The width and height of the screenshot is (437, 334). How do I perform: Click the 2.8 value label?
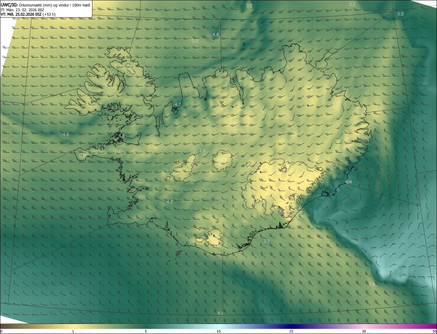372,284
